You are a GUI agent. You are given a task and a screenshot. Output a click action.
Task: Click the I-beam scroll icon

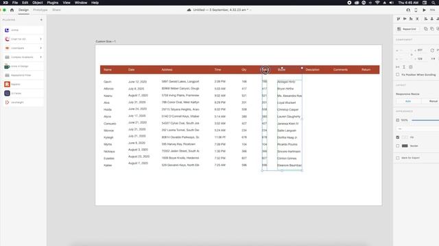click(x=404, y=67)
